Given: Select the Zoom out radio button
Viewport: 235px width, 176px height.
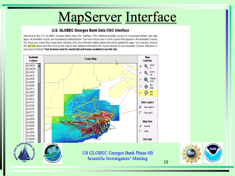Looking at the screenshot, I should point(141,73).
